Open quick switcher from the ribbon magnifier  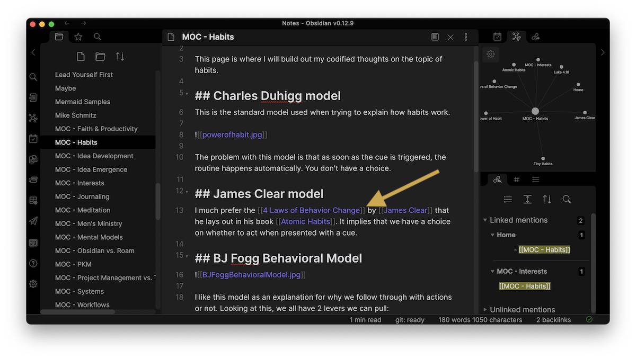[x=33, y=77]
